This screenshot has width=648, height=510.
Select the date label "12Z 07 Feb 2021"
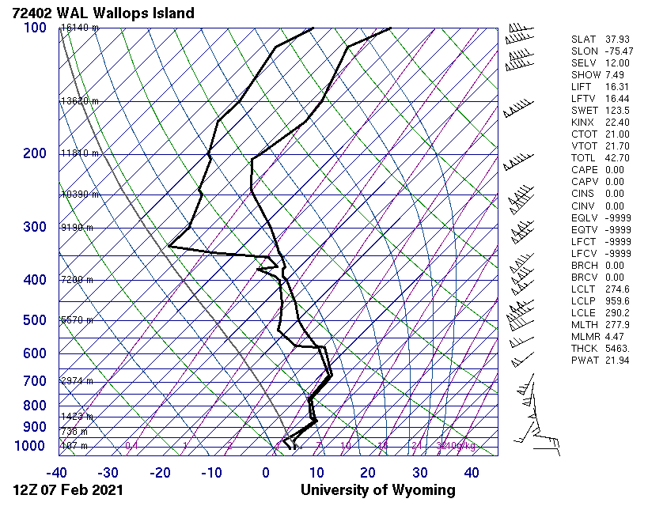(x=68, y=489)
